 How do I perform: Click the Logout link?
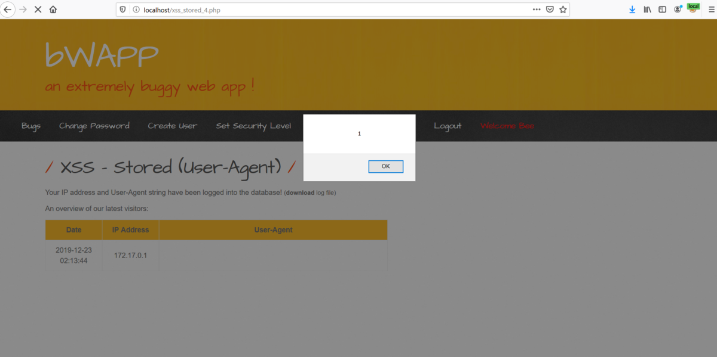coord(448,126)
